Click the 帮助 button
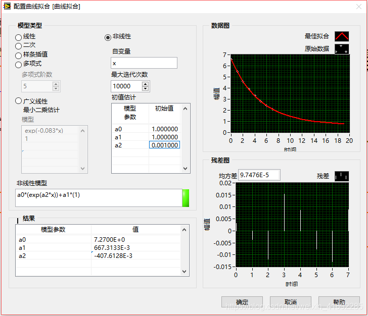Viewport: 368px width, 316px height. click(339, 302)
